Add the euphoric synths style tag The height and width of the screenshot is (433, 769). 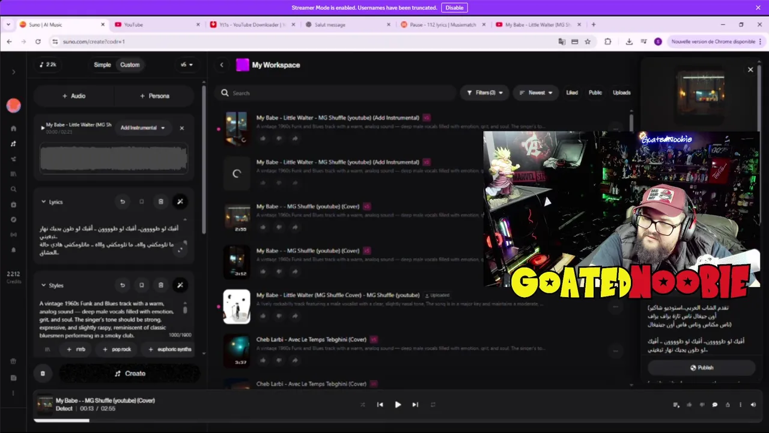tap(170, 349)
